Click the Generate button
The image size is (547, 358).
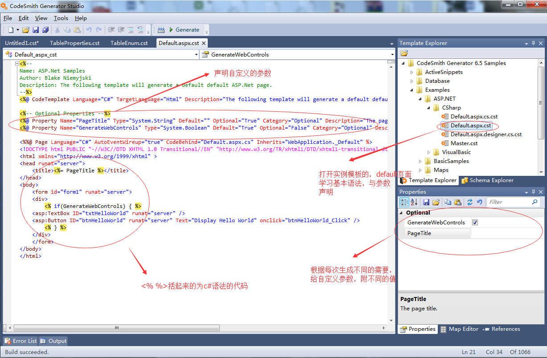tap(184, 30)
